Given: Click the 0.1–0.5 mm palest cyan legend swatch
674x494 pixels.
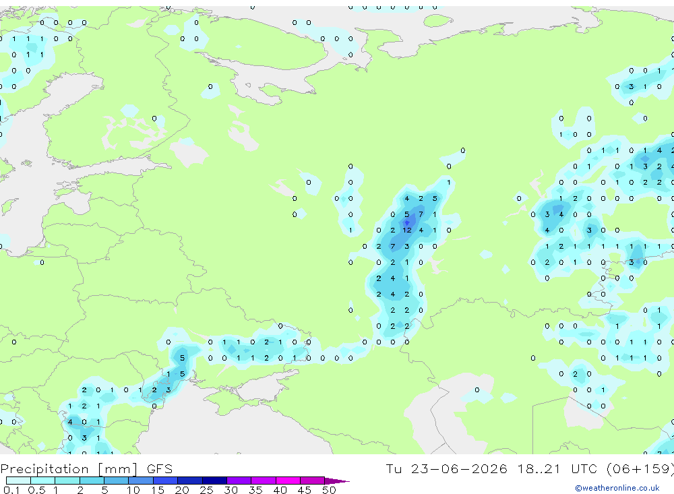Looking at the screenshot, I should click(x=18, y=481).
